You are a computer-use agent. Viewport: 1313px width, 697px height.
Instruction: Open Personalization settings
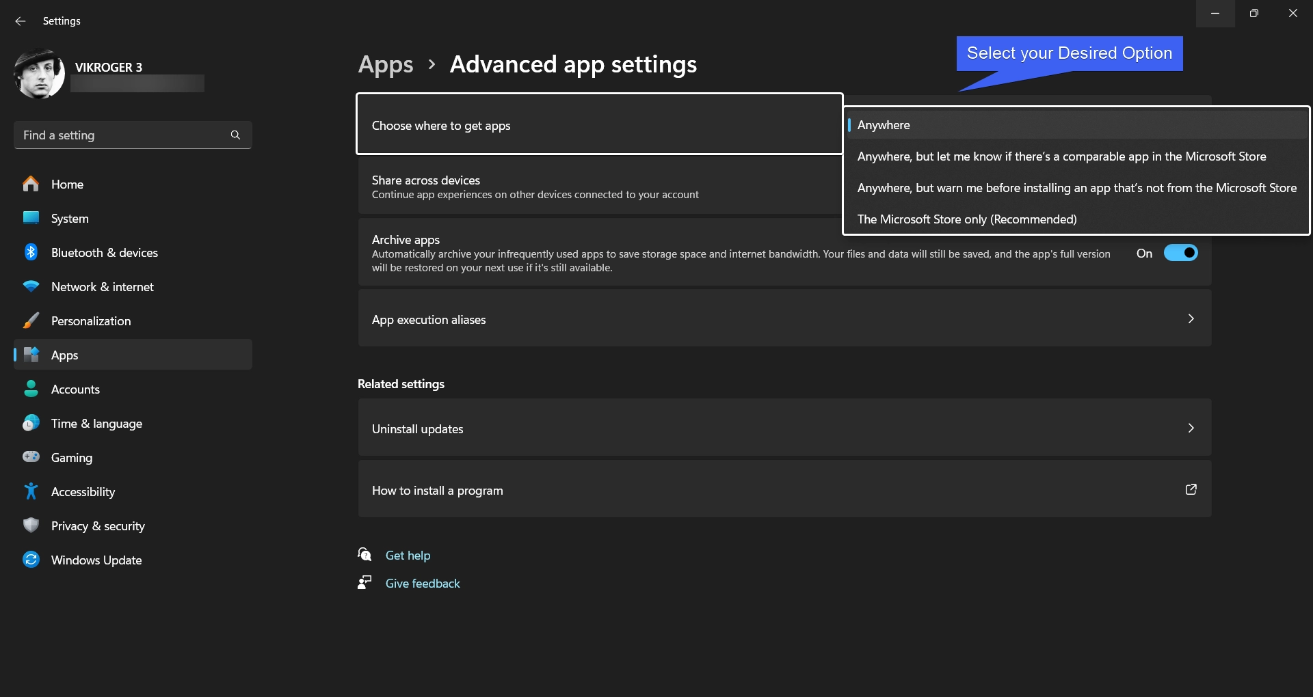(133, 320)
